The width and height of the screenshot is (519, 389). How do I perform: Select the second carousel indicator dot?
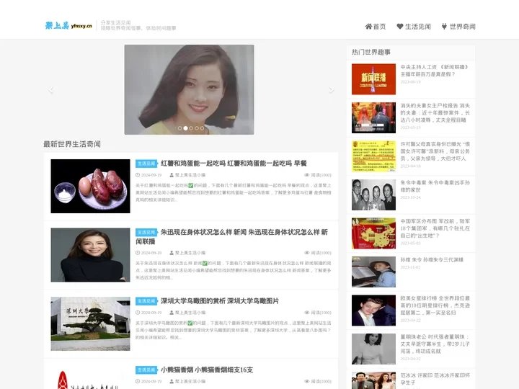[x=185, y=128]
